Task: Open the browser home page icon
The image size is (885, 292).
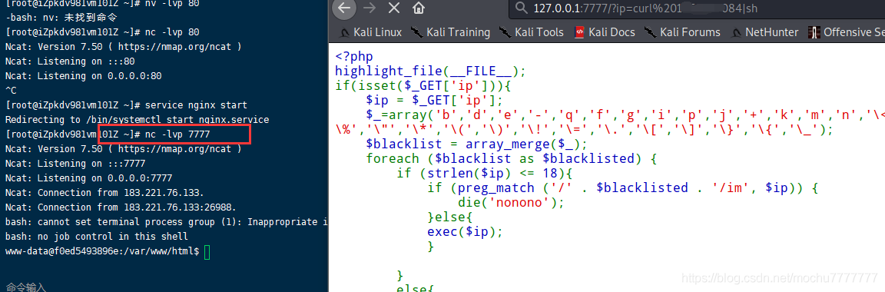Action: click(x=418, y=8)
